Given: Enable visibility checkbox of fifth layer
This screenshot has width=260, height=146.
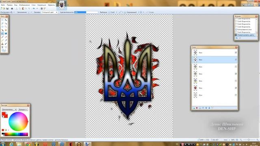Looking at the screenshot, I should [236, 81].
